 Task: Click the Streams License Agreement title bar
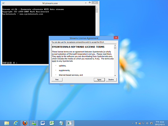pos(84,38)
